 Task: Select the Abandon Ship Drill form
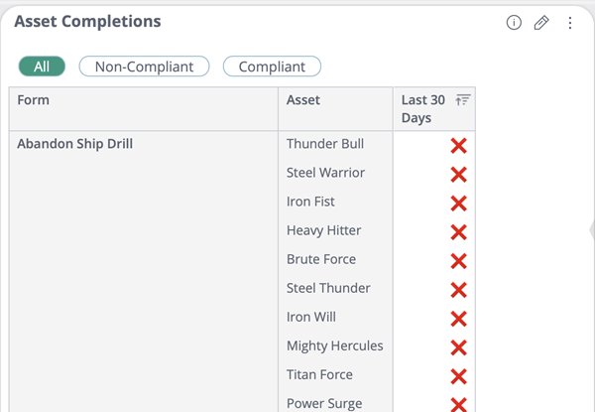(74, 144)
